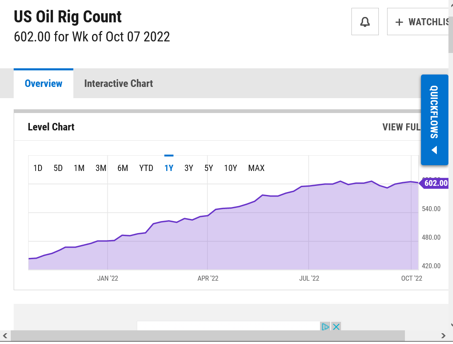Click the 602.00 current value marker

[x=435, y=183]
